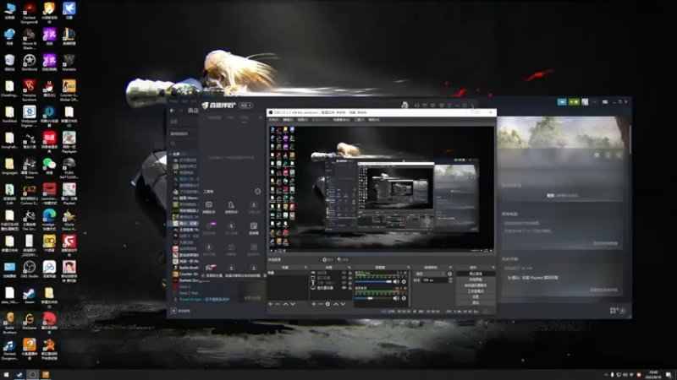Go forward with Steam's forward arrow
The image size is (677, 380).
click(x=180, y=111)
